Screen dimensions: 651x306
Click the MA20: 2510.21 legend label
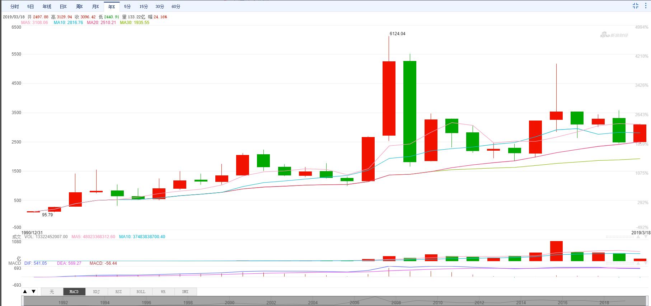pyautogui.click(x=102, y=23)
